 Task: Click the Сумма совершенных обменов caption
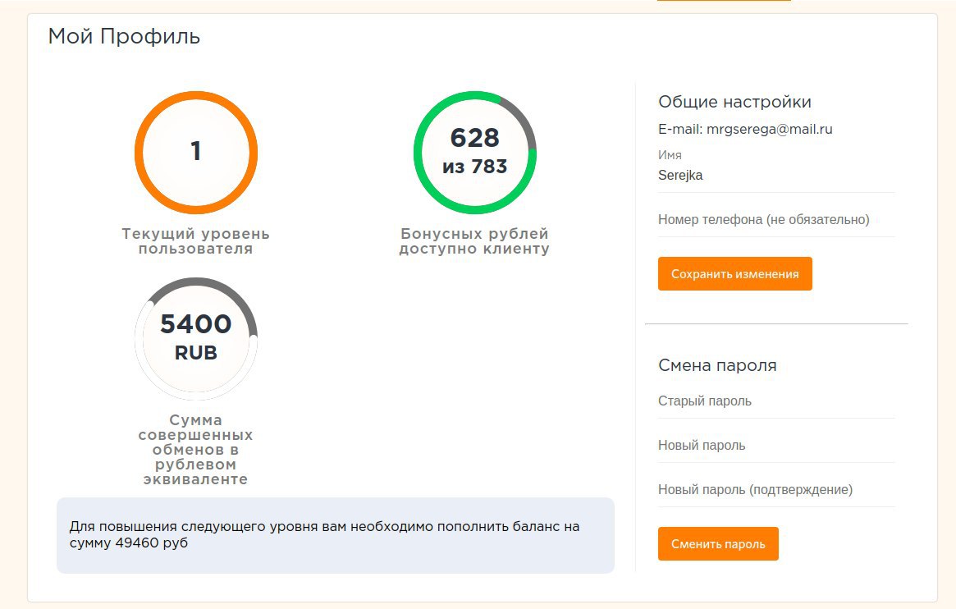click(195, 450)
